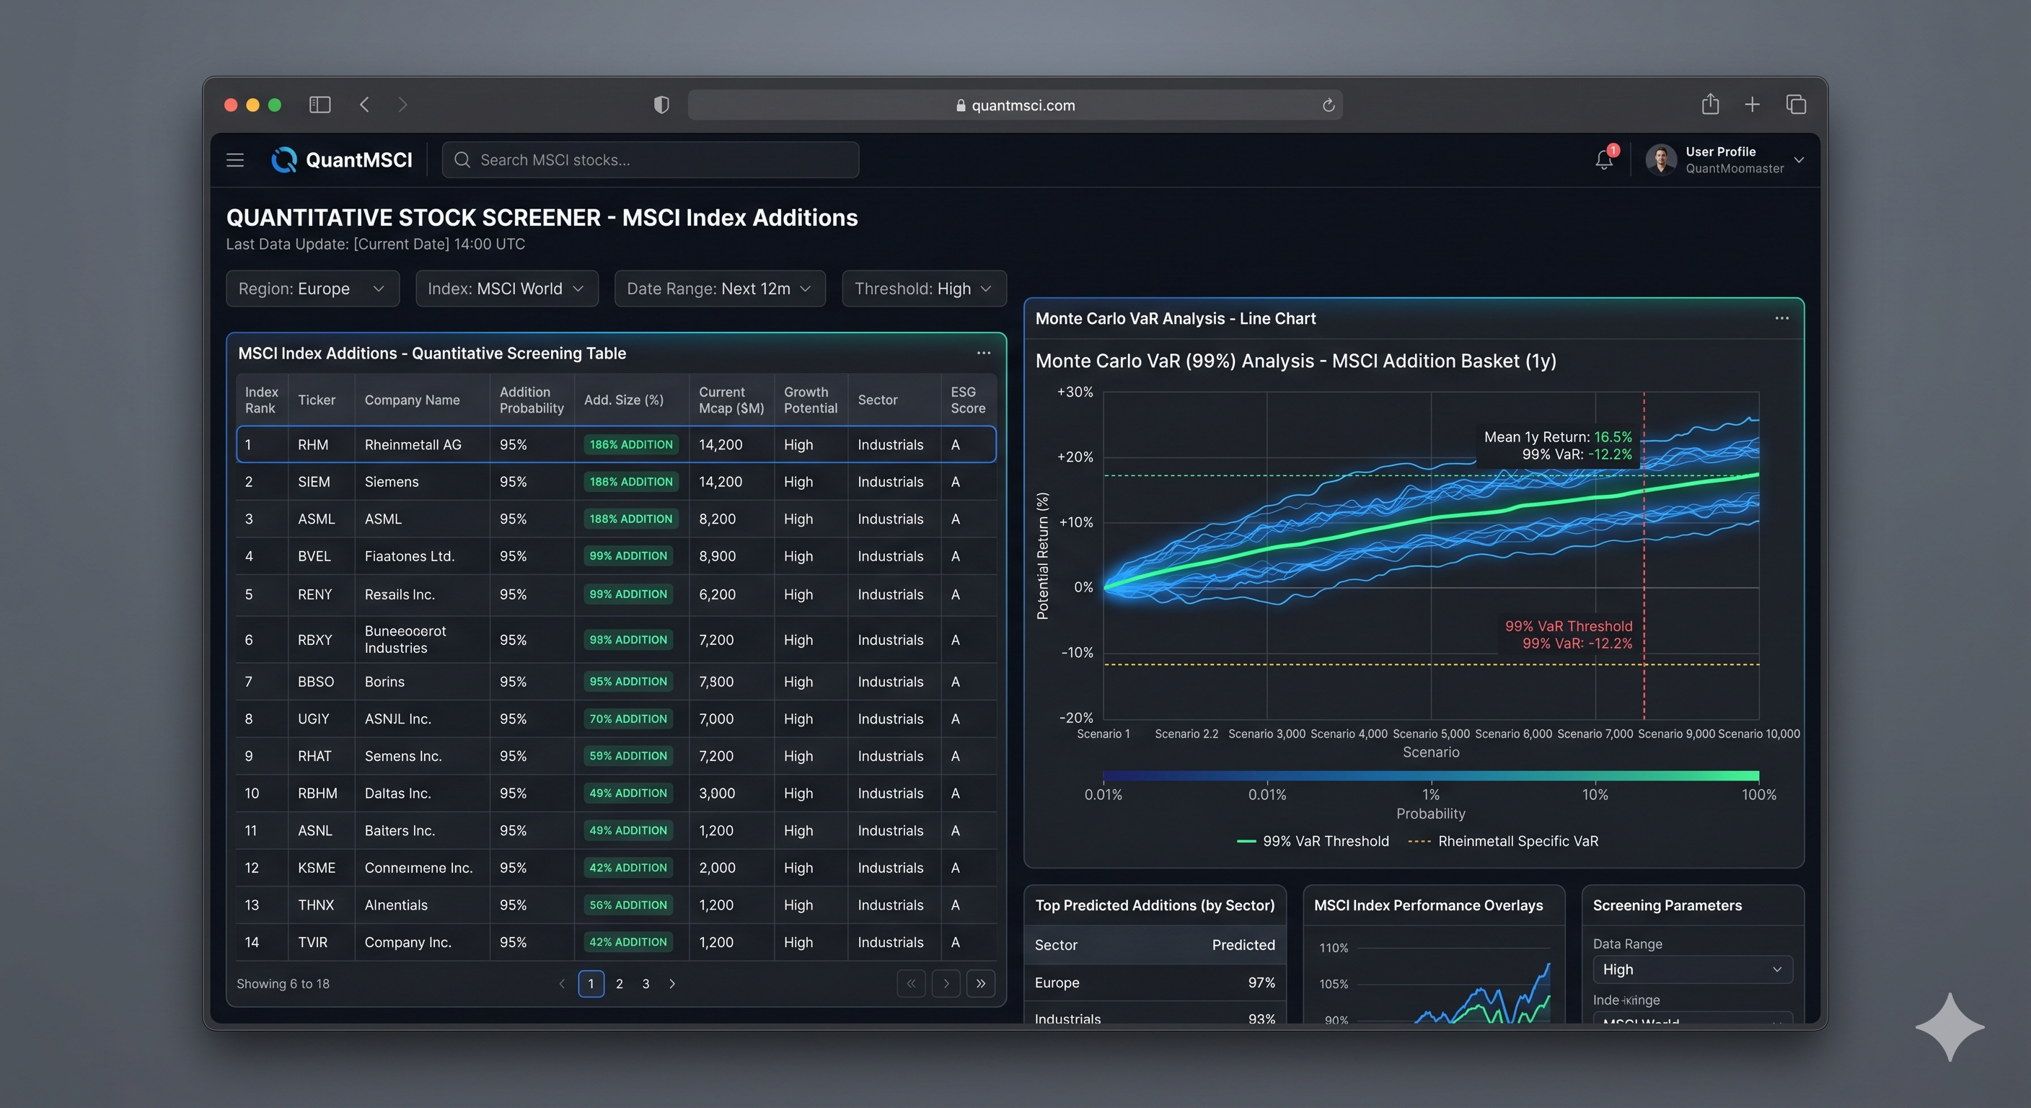Image resolution: width=2031 pixels, height=1108 pixels.
Task: Open the browser share icon
Action: point(1710,103)
